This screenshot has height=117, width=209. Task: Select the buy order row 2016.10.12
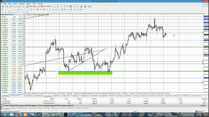click(104, 101)
